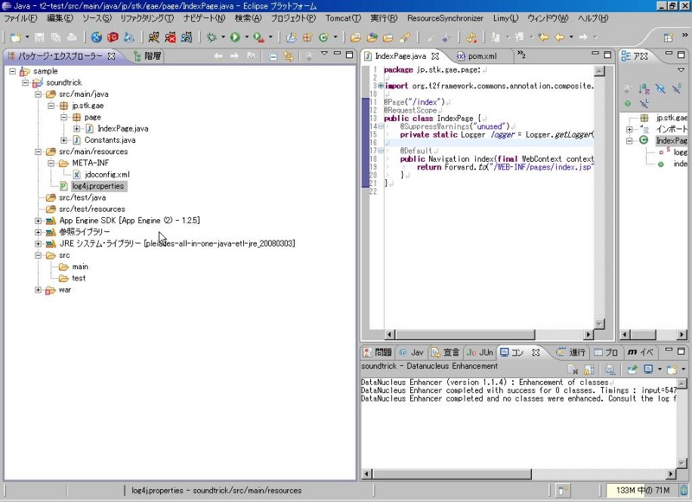The height and width of the screenshot is (502, 692).
Task: Start Tomcat with the cat icon
Action: coord(154,37)
